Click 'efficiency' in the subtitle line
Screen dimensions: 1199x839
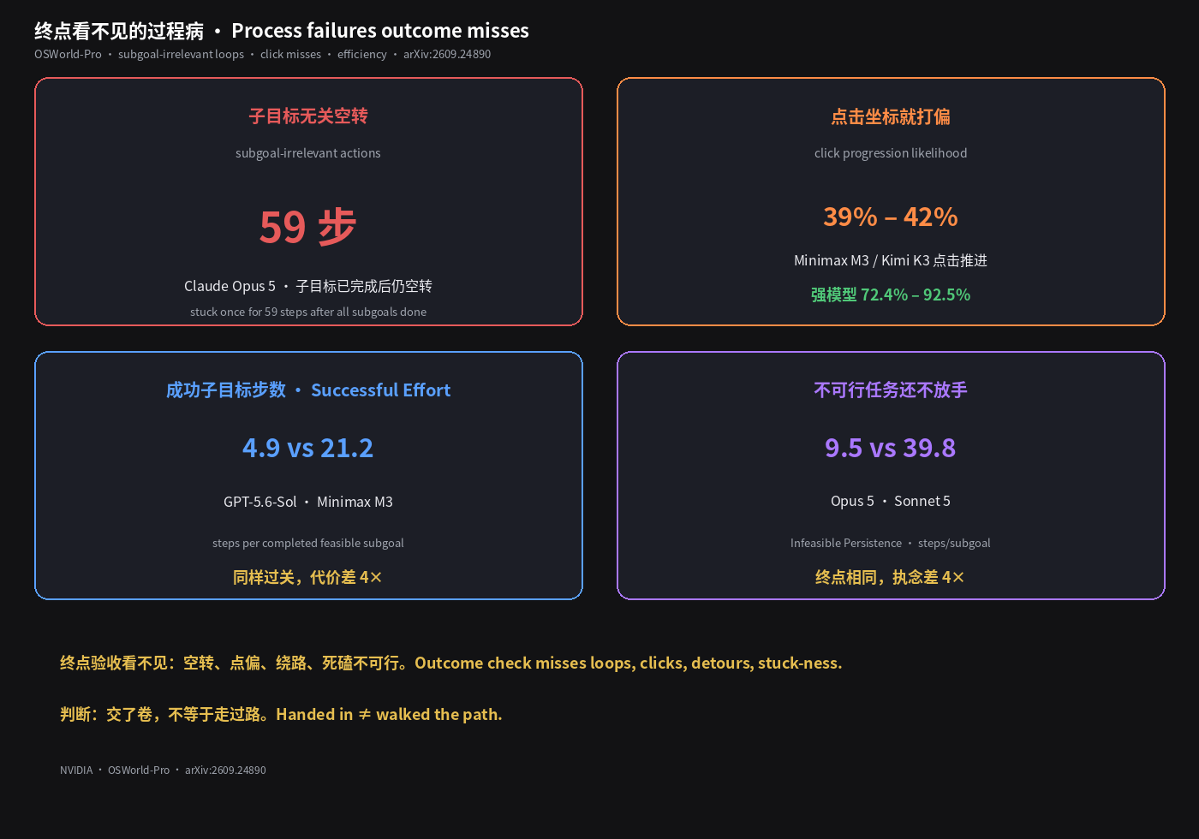click(362, 54)
